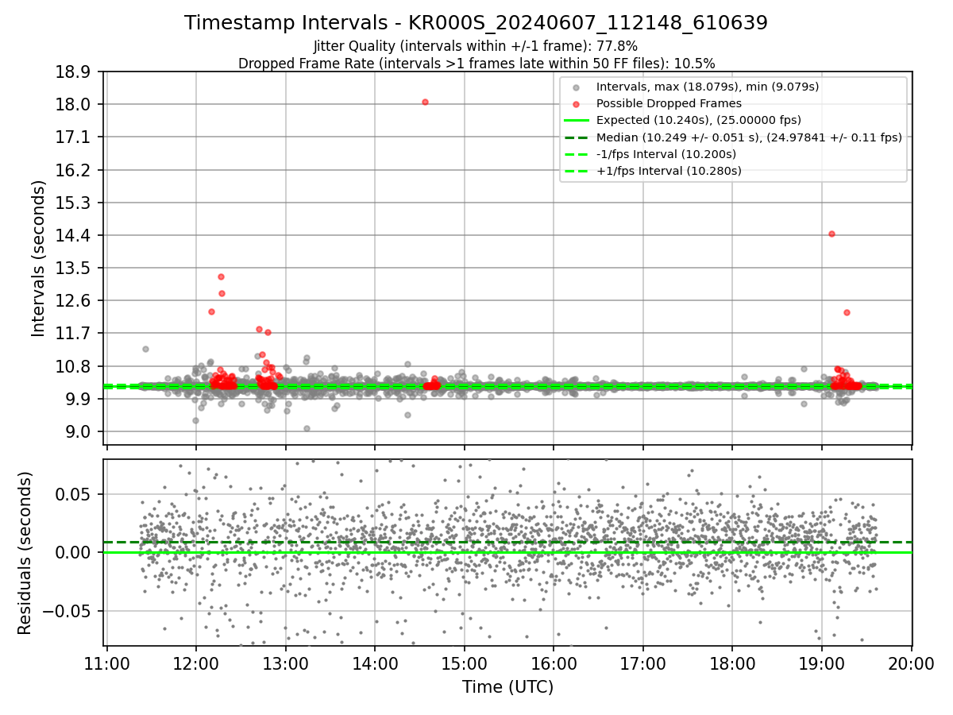Click the 'Time (UTC)' x-axis label
This screenshot has height=715, width=953.
508,687
